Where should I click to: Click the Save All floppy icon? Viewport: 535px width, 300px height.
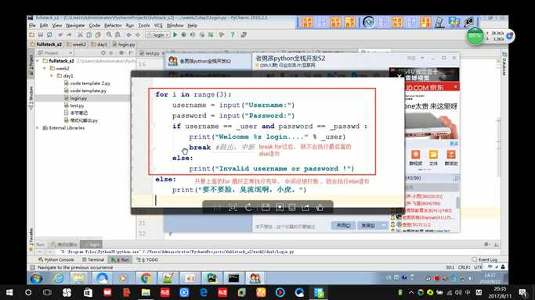click(x=41, y=34)
